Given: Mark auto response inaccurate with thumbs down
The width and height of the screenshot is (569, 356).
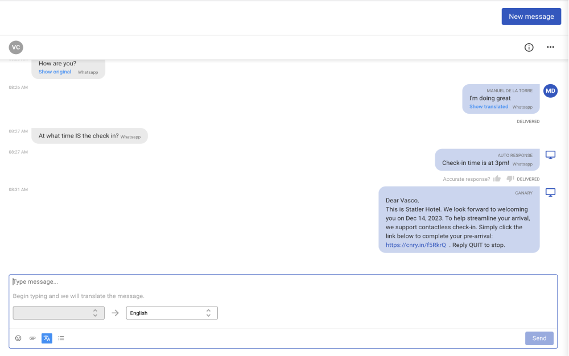Looking at the screenshot, I should tap(510, 179).
